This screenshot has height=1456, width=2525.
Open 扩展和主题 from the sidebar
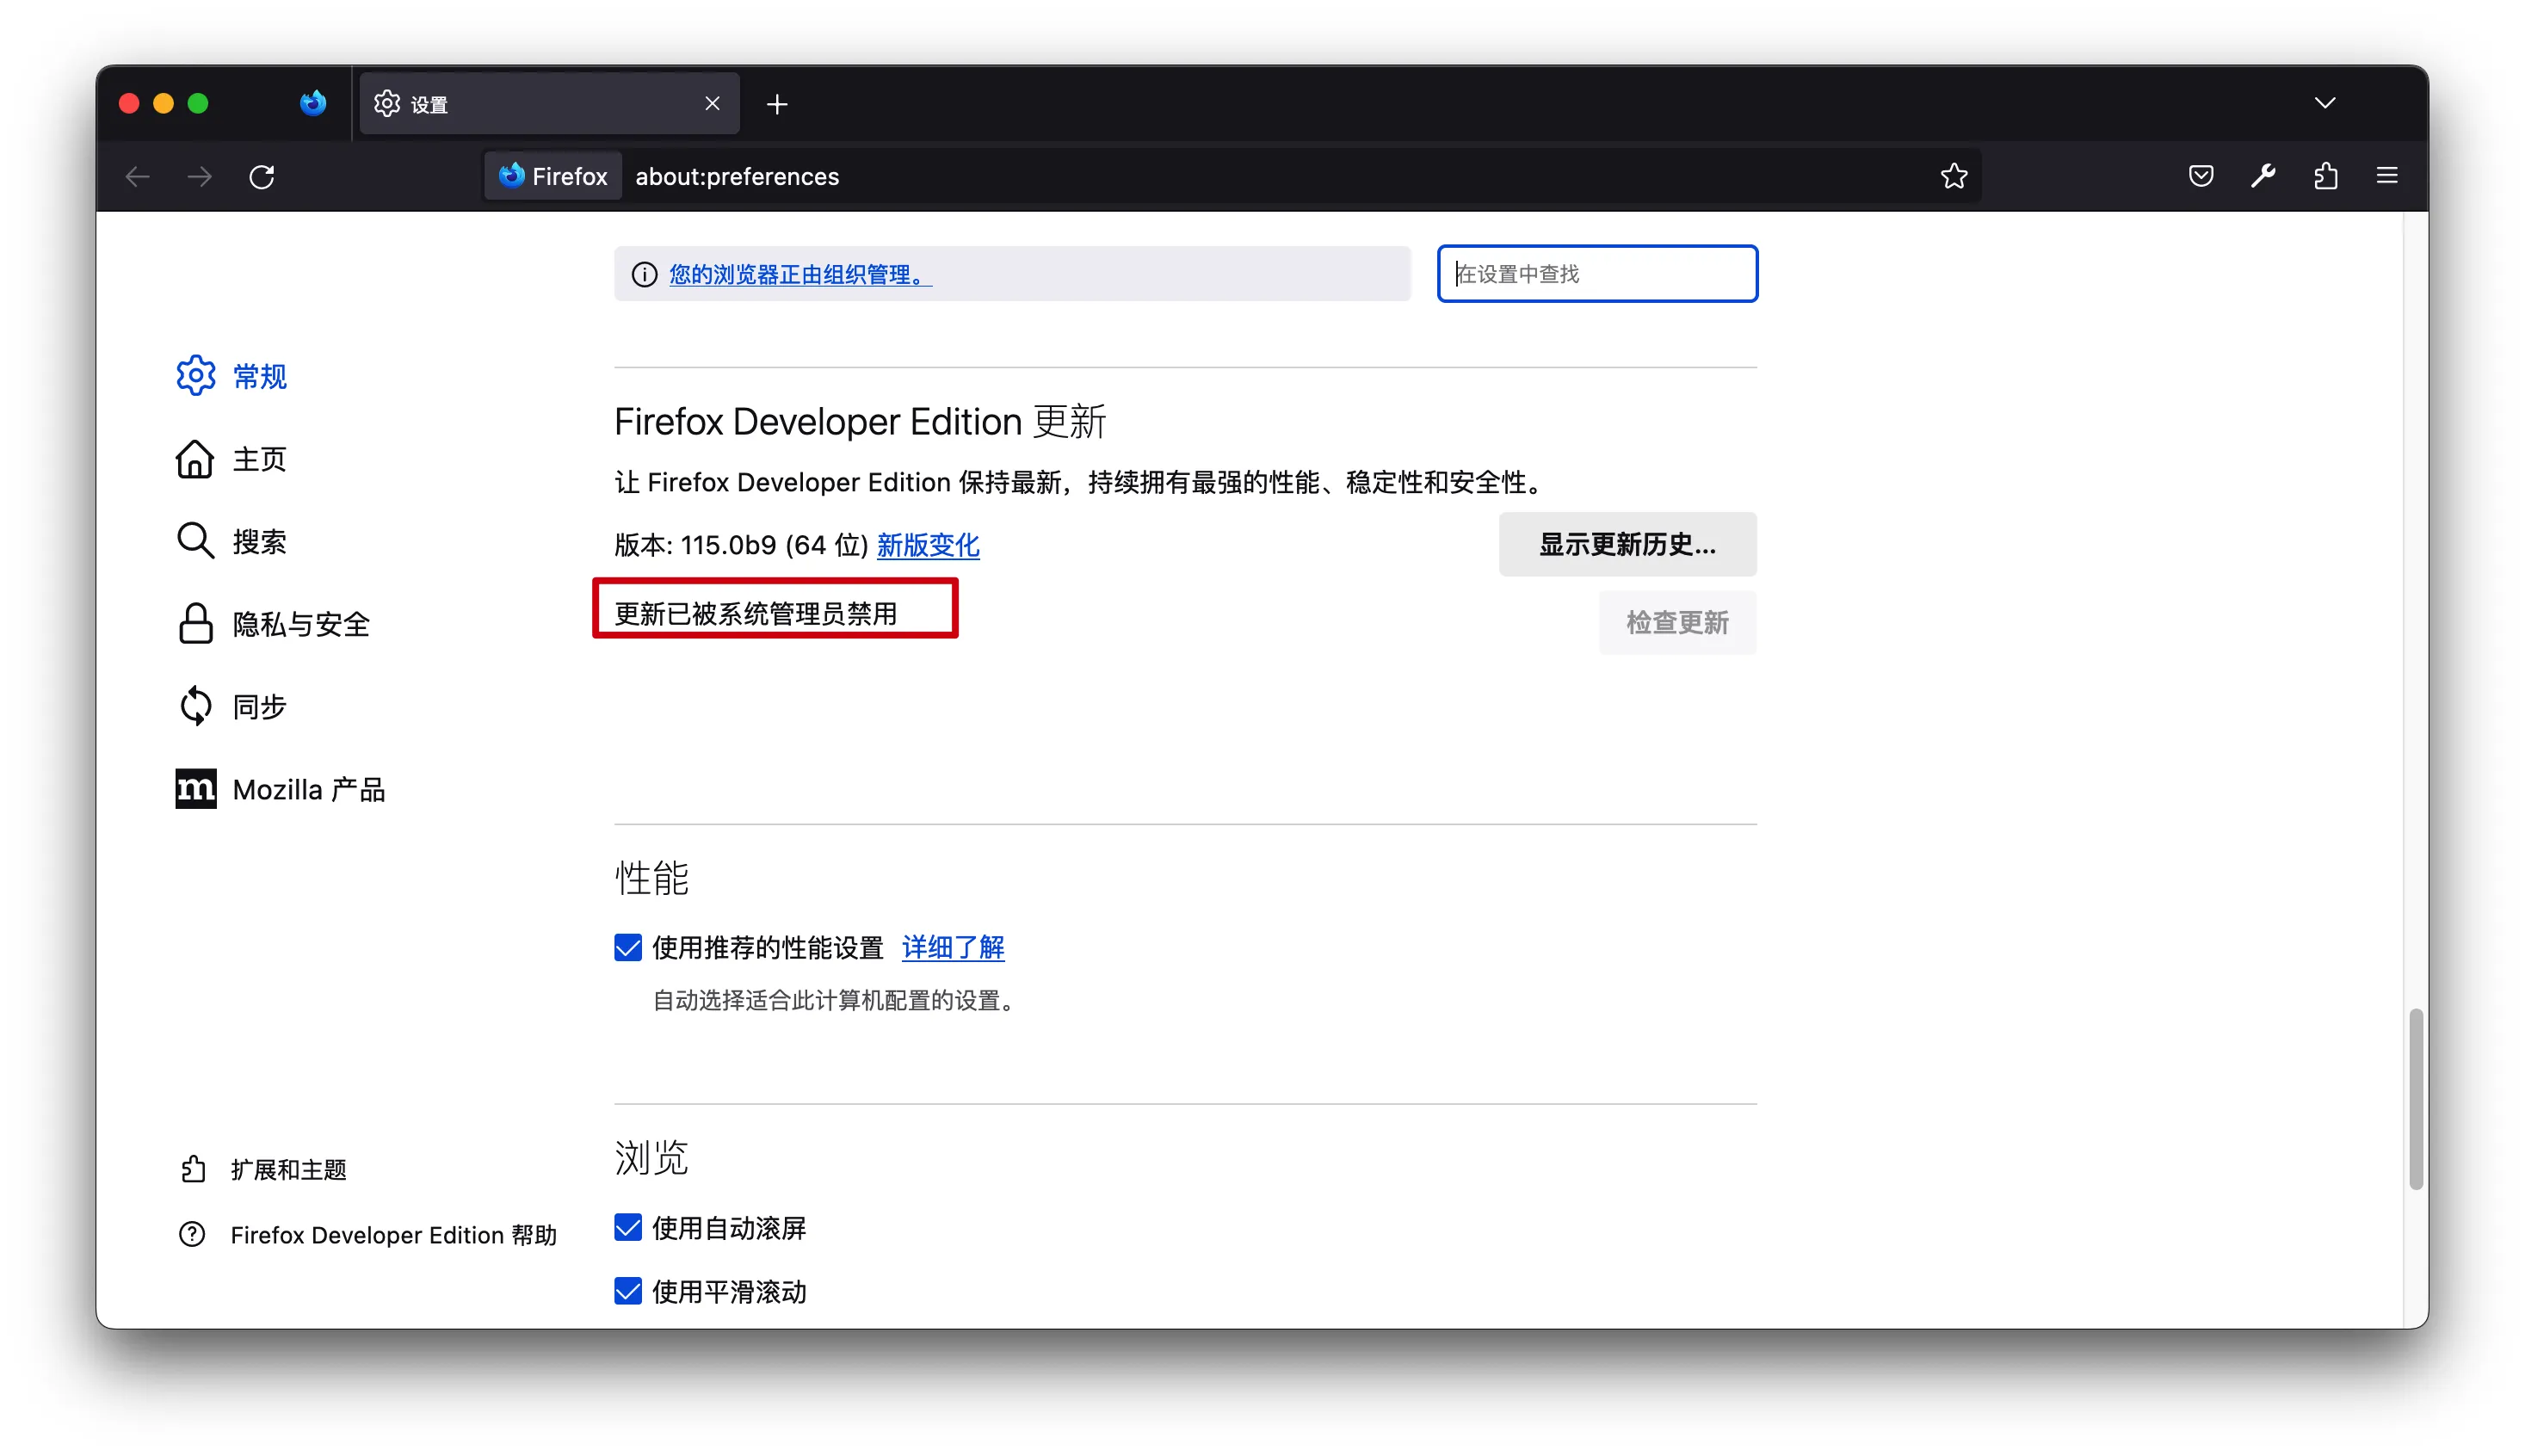263,1169
